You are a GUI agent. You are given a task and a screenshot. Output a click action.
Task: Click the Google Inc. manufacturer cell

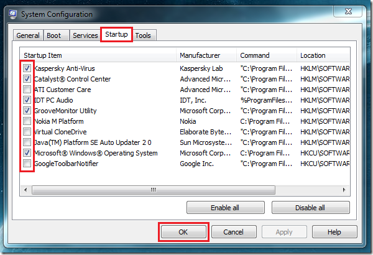tap(196, 164)
